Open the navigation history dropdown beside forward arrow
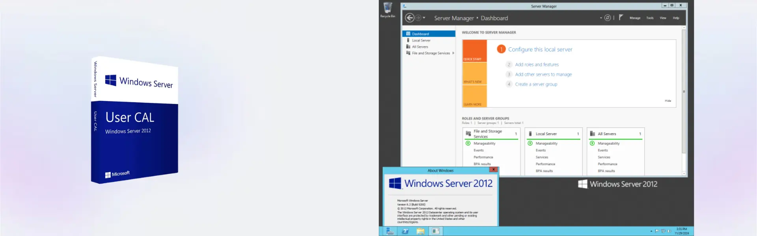Viewport: 757px width, 236px height. tap(424, 18)
